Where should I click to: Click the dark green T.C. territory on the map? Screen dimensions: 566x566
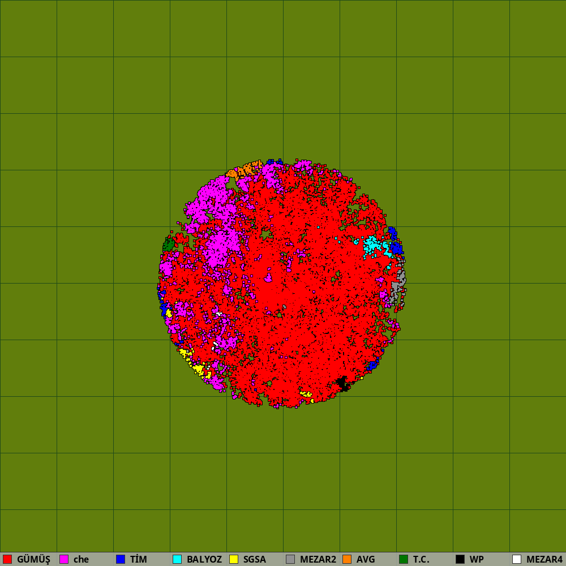(x=169, y=245)
